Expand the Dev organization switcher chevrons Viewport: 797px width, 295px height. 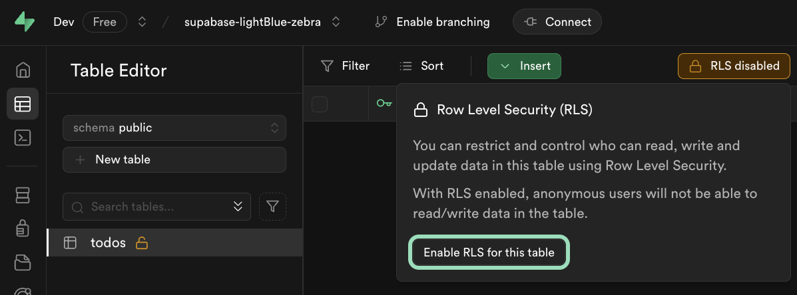[x=142, y=23]
